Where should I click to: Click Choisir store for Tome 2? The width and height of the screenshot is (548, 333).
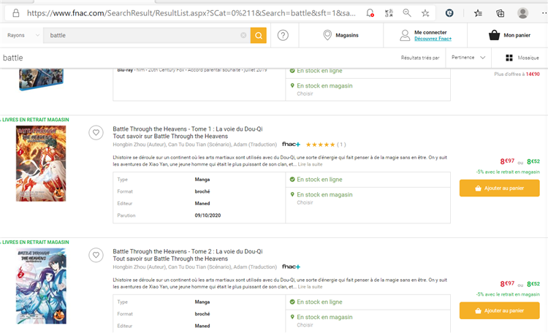(x=305, y=325)
